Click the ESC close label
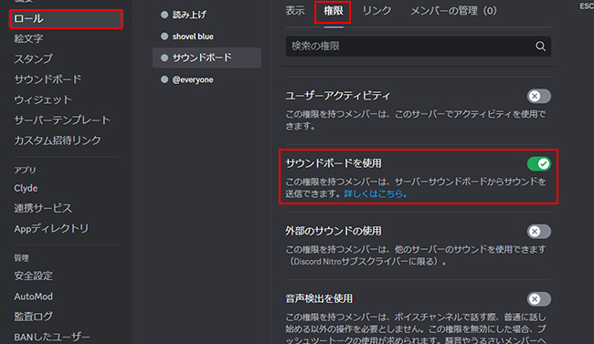The width and height of the screenshot is (594, 344). 587,6
